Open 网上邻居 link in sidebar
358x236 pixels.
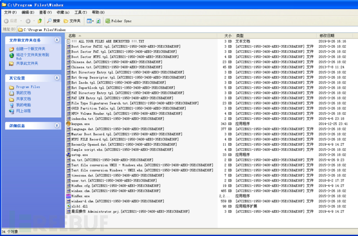[23, 111]
